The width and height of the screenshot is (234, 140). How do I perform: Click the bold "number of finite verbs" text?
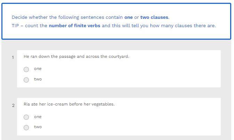coord(74,26)
